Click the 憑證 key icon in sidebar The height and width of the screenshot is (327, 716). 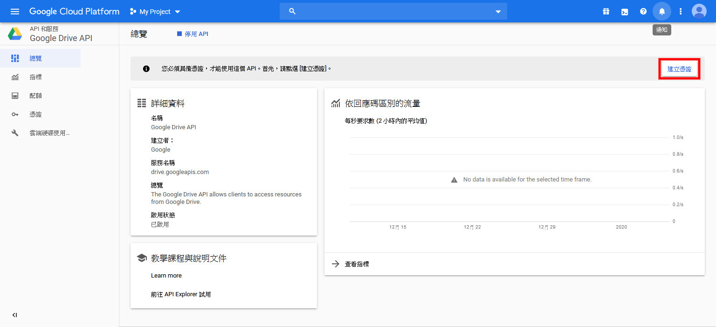tap(15, 114)
